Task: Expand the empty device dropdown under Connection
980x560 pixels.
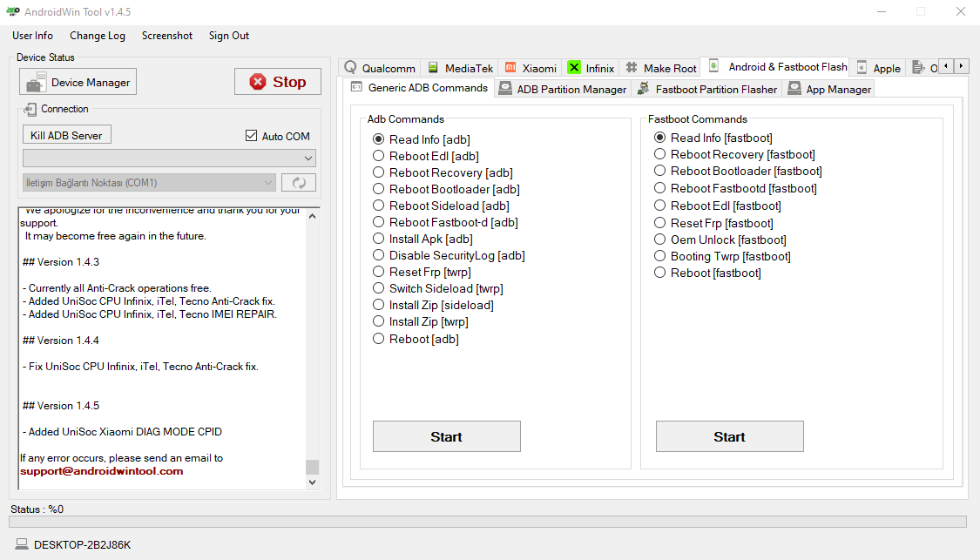Action: click(x=169, y=158)
